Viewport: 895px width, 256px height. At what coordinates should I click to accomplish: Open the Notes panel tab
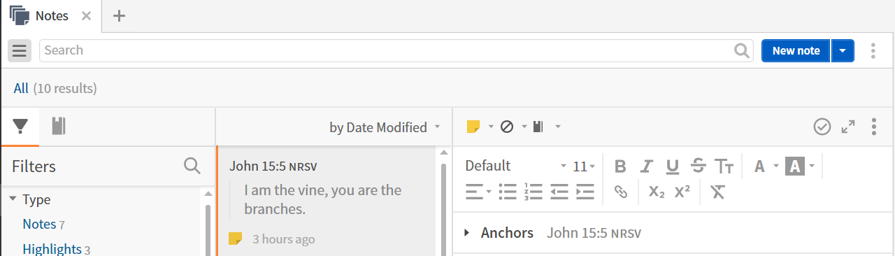pos(51,15)
